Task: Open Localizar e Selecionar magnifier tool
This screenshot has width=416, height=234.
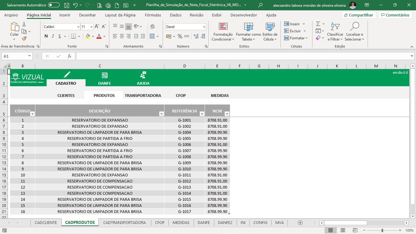Action: (354, 32)
